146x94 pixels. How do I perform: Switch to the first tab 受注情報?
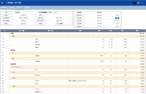(x=4, y=7)
